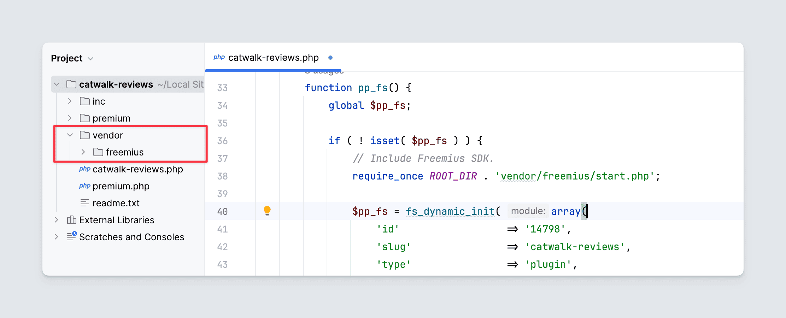Click line number 43 in gutter
This screenshot has width=786, height=318.
click(222, 264)
